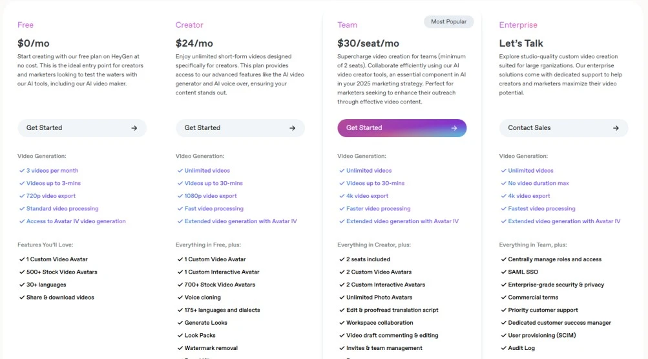Click the Enterprise plan heading
Viewport: 648px width, 359px height.
click(518, 25)
